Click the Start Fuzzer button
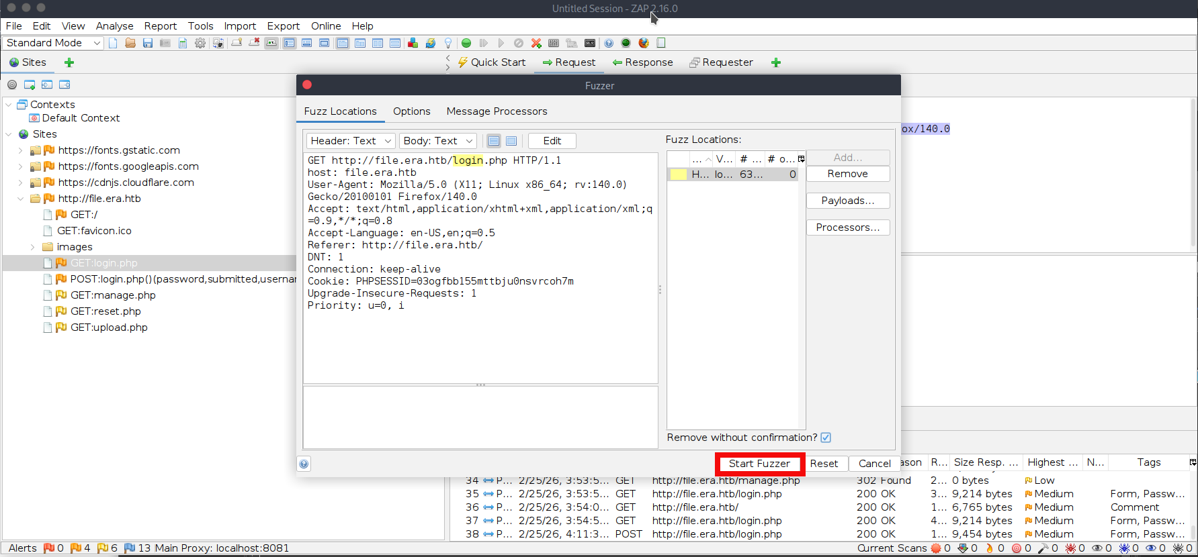Viewport: 1198px width, 557px height. click(759, 464)
